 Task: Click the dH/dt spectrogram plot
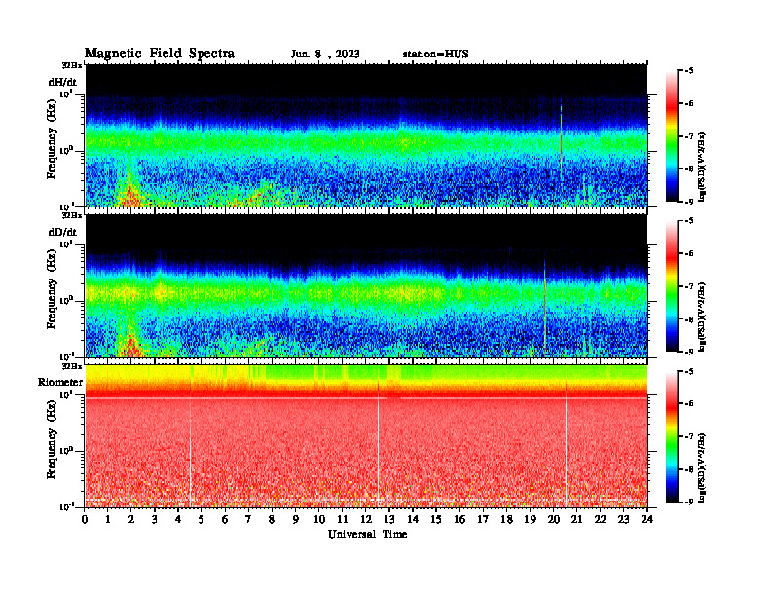pos(366,135)
